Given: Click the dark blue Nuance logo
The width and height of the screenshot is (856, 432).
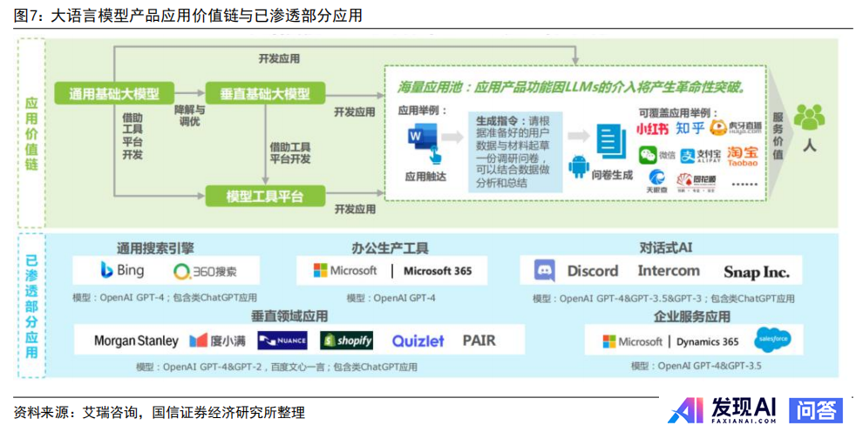Looking at the screenshot, I should coord(282,341).
